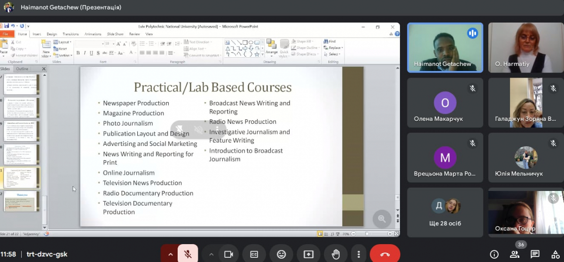Select the 'Thank you' slide thumbnail
This screenshot has height=262, width=564.
click(x=23, y=201)
